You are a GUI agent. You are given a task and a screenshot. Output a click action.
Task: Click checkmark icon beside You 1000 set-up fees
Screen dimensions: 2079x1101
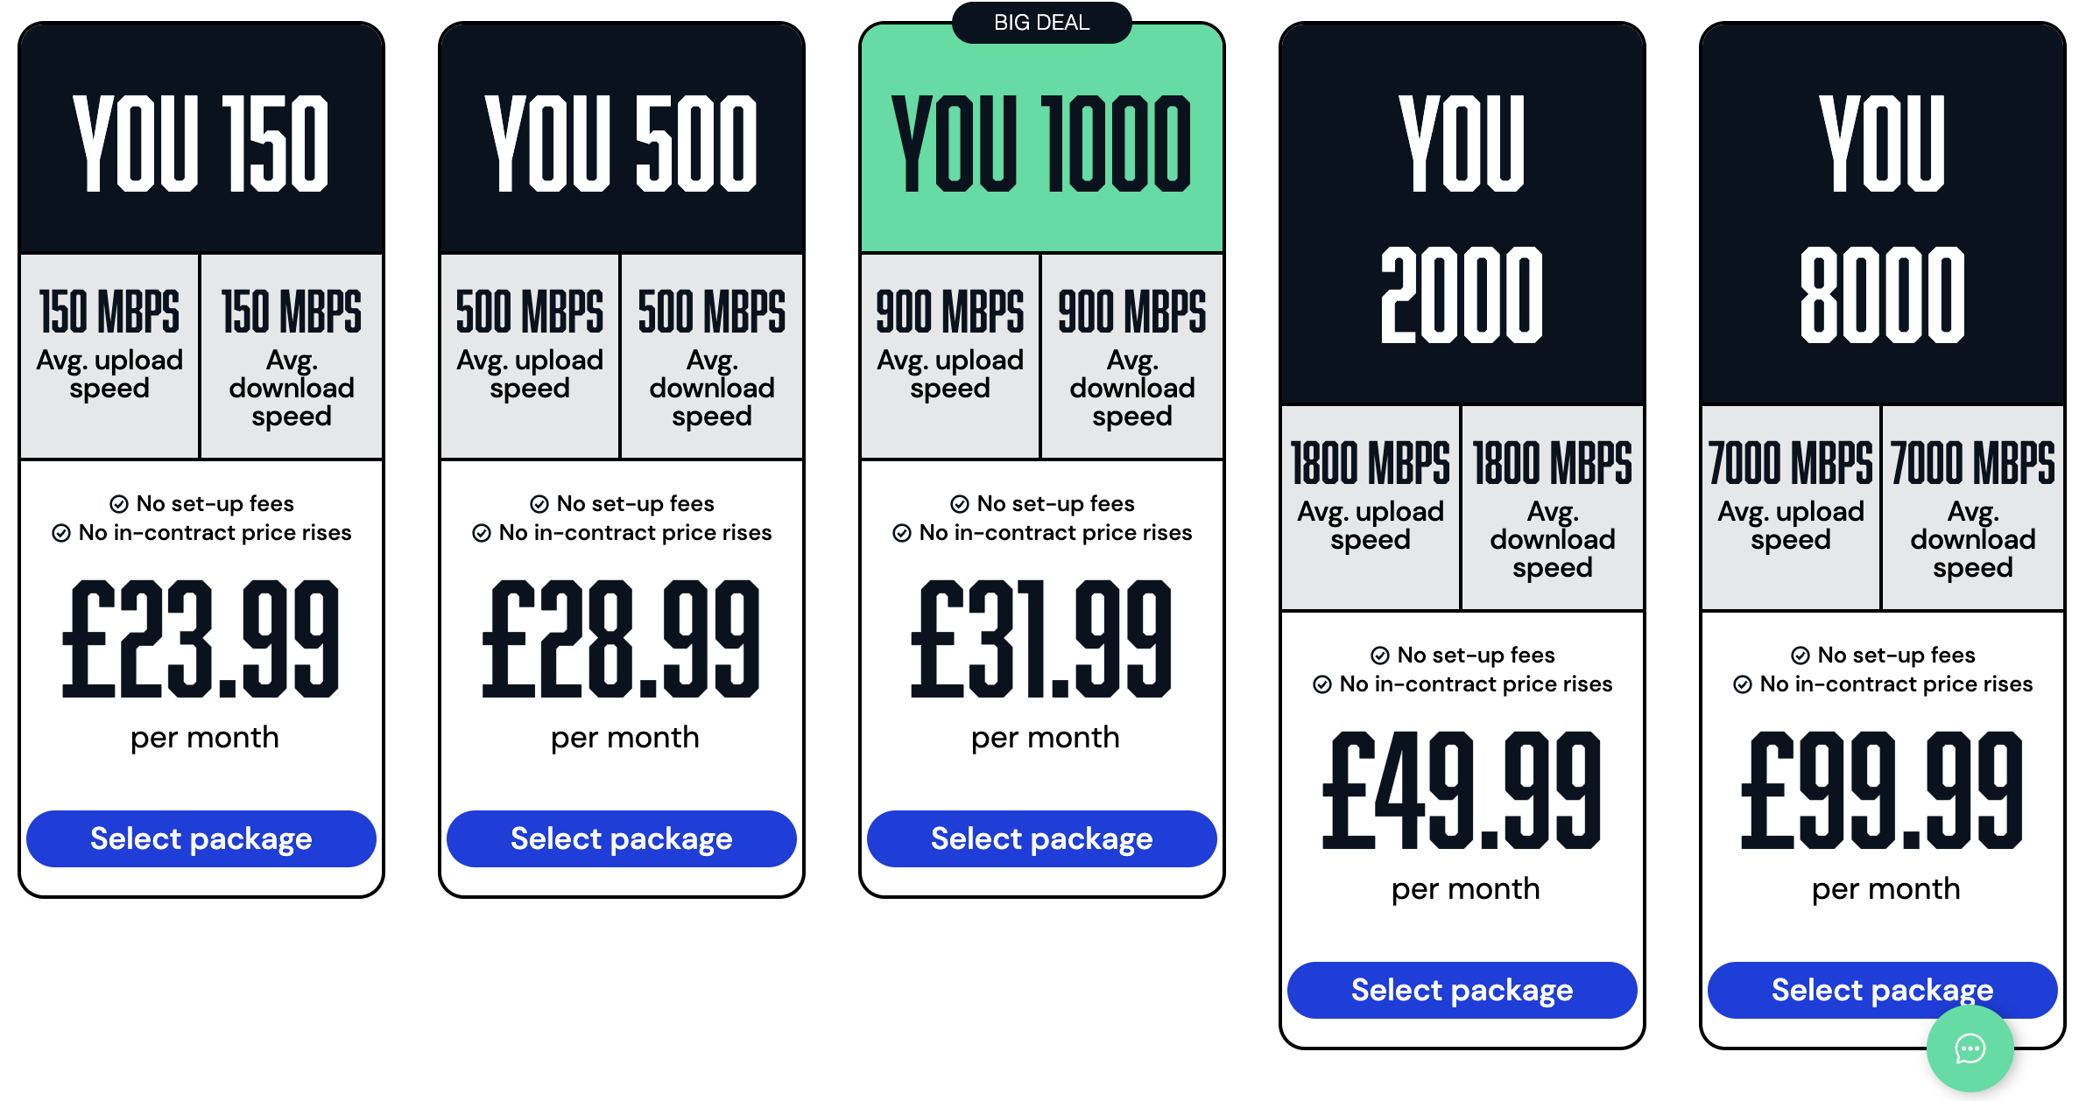(x=960, y=504)
